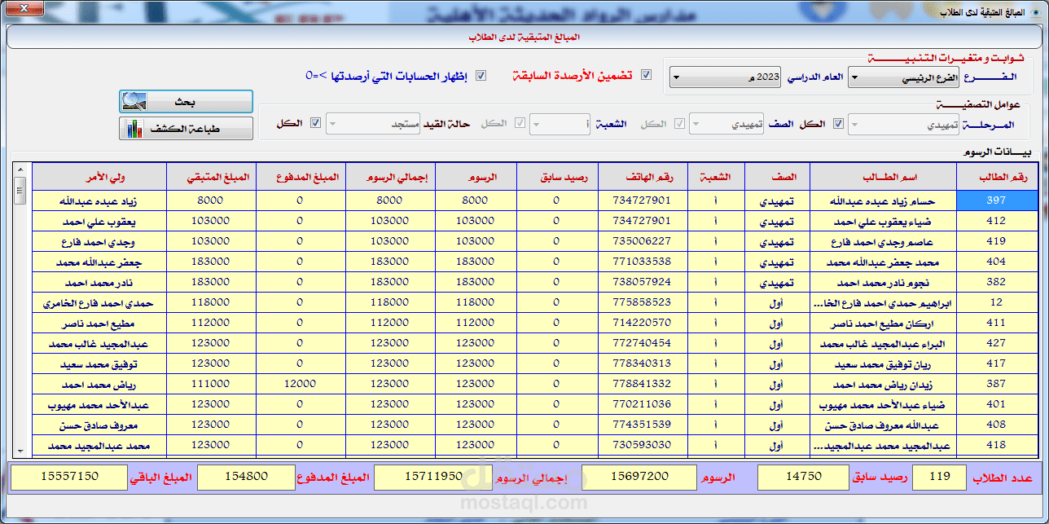Click guardian name معروف صادق حسن
The height and width of the screenshot is (524, 1049).
(99, 425)
